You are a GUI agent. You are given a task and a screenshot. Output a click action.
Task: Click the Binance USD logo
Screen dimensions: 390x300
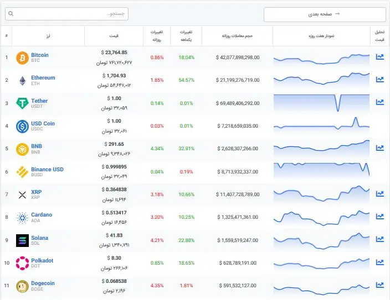(22, 172)
